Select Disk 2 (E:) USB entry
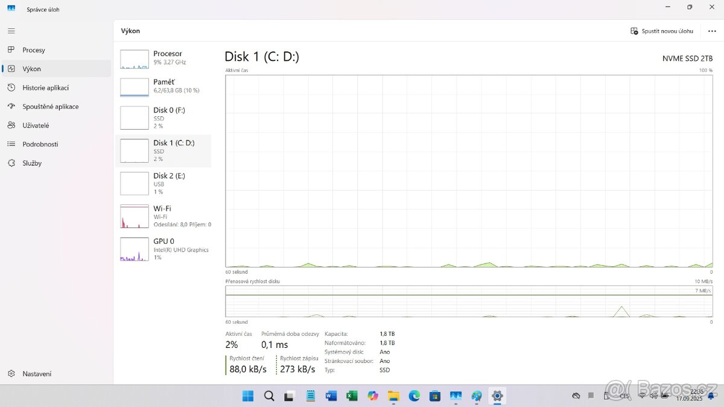The image size is (724, 407). (164, 183)
